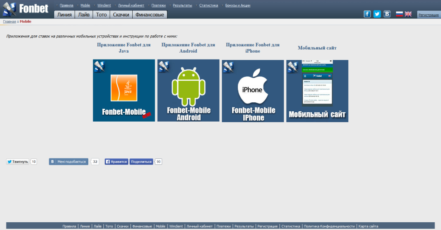Open the VKontakte social icon
The height and width of the screenshot is (230, 441).
[x=387, y=14]
